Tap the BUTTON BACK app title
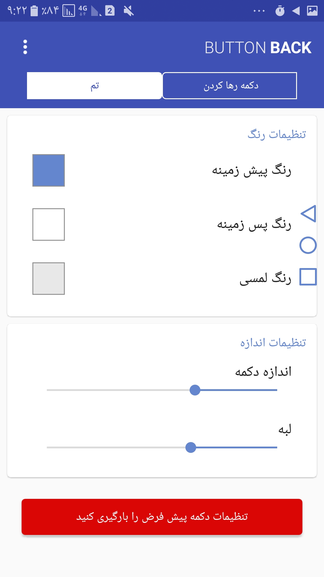The image size is (324, 577). tap(258, 47)
